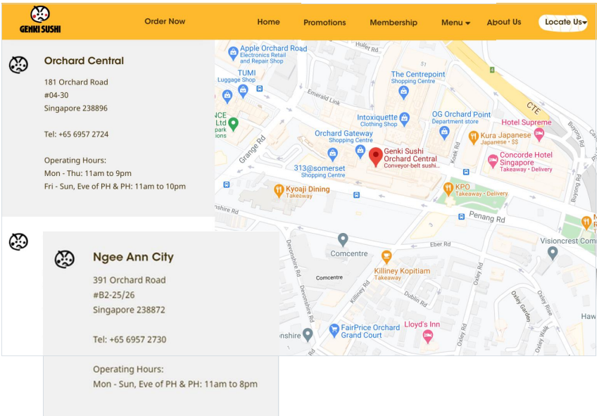599x416 pixels.
Task: Click the Comcentre location pin
Action: [343, 239]
